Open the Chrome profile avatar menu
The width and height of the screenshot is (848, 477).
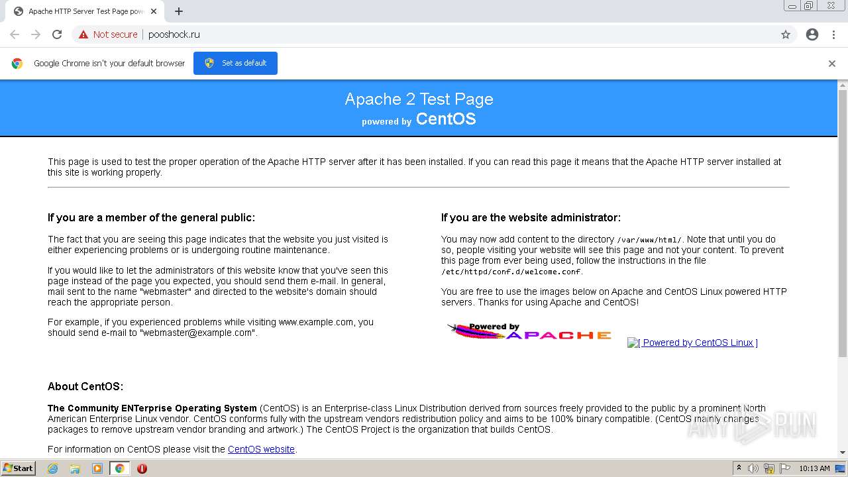(812, 34)
